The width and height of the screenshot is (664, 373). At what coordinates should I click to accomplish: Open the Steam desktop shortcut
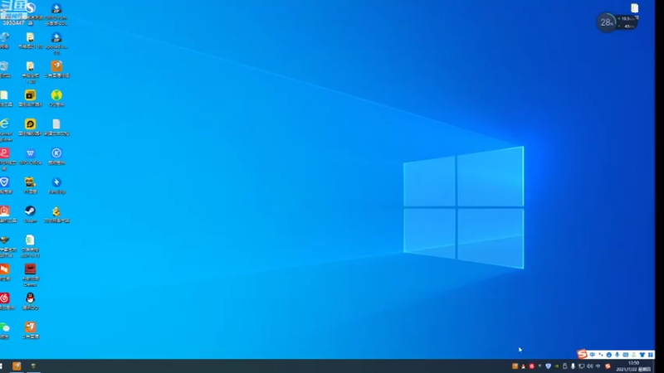tap(30, 211)
